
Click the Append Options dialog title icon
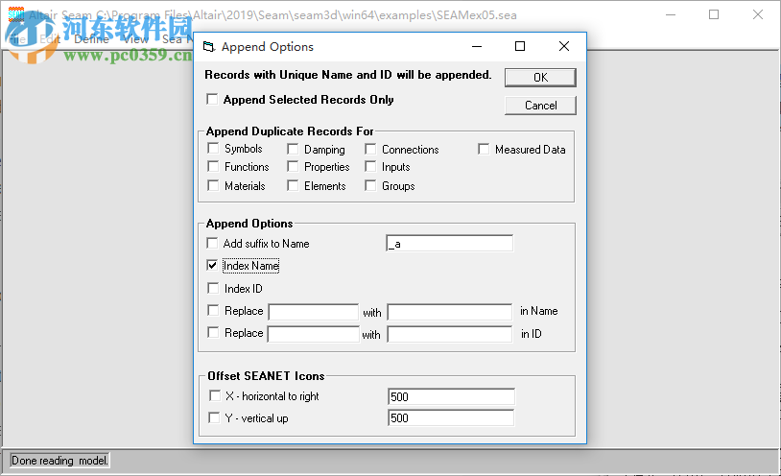(209, 47)
